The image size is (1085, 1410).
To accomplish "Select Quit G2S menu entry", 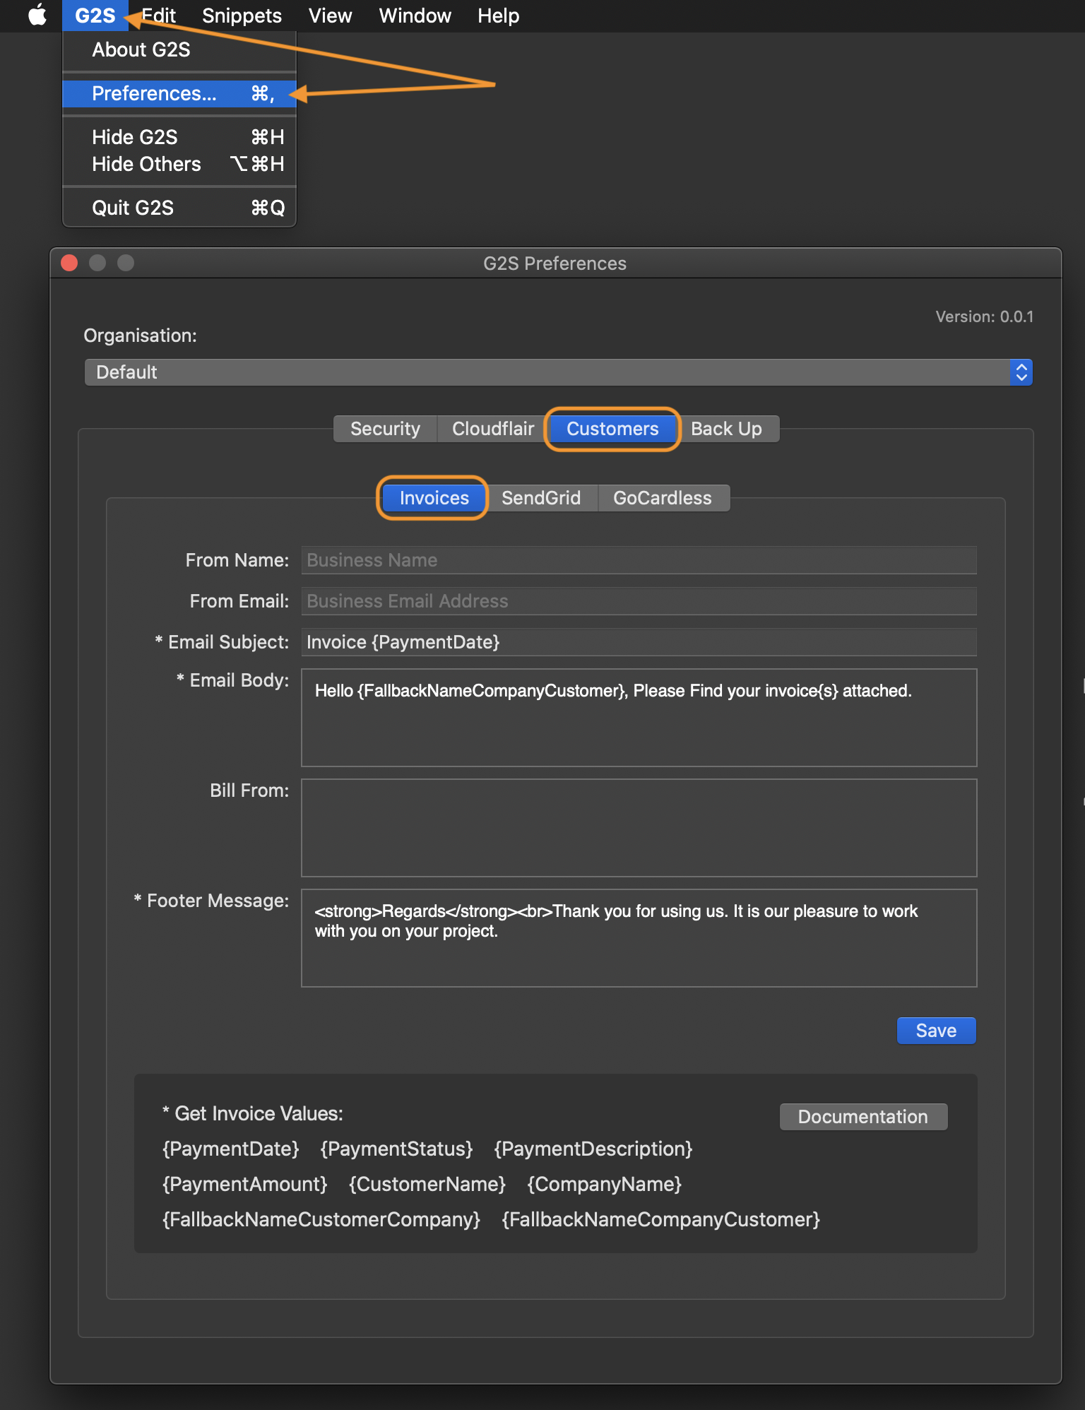I will point(179,208).
